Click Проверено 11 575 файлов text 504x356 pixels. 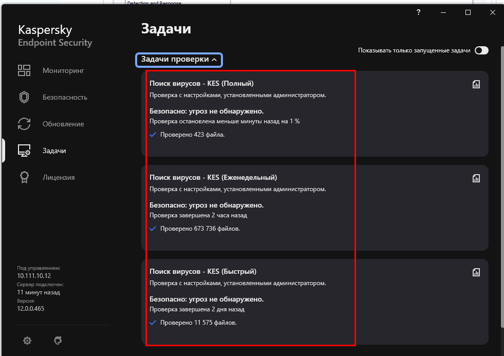pyautogui.click(x=198, y=323)
